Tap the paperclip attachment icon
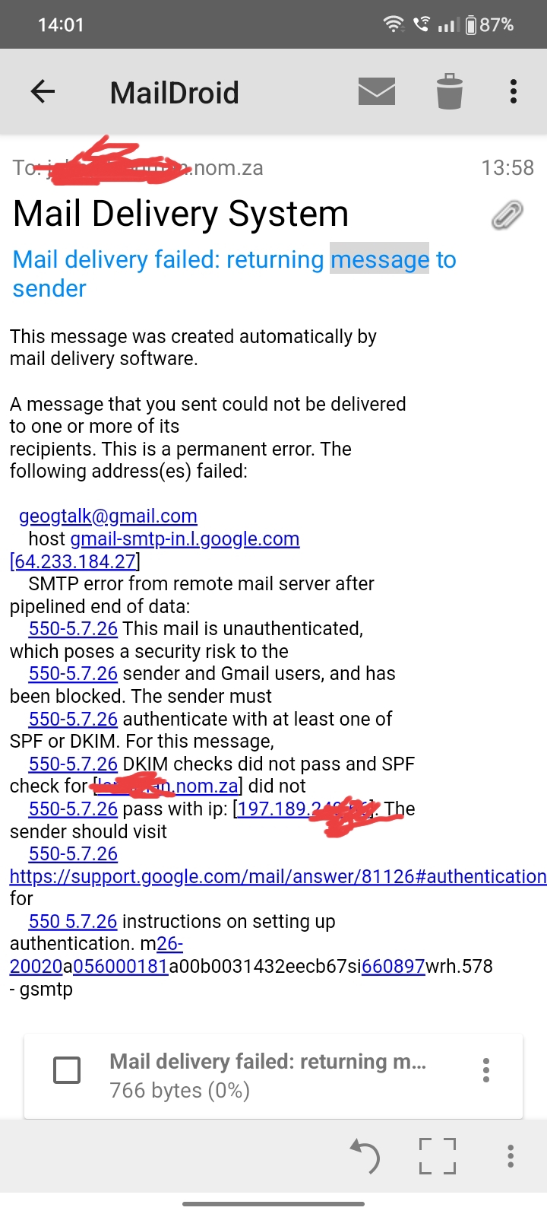This screenshot has height=1217, width=547. point(507,215)
